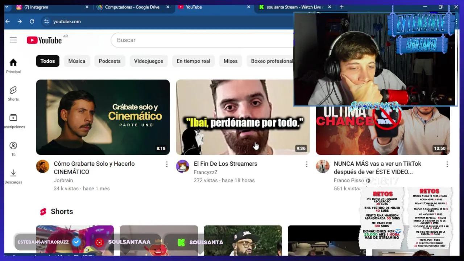
Task: Click the 272 vistas · hace 18 horas text
Action: (x=224, y=180)
